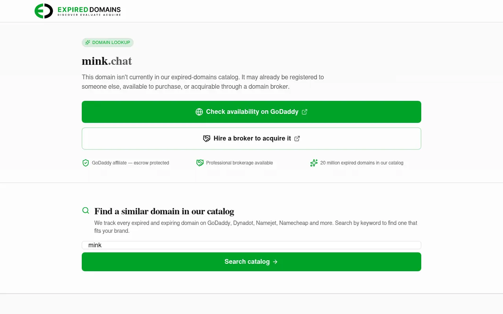503x314 pixels.
Task: Click Find a similar domain heading
Action: coord(164,211)
